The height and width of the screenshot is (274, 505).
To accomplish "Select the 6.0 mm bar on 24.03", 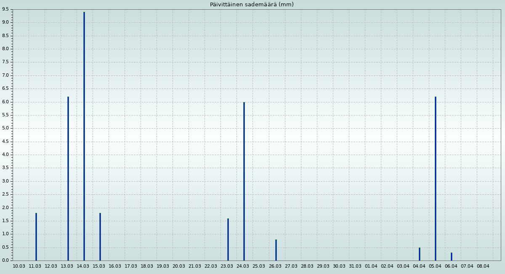I will pos(244,181).
